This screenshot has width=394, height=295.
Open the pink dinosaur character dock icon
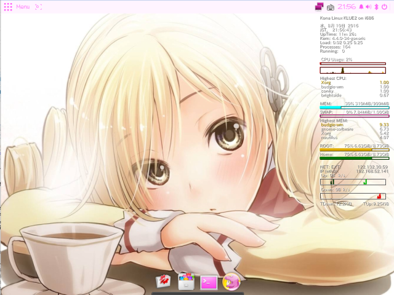click(x=231, y=281)
